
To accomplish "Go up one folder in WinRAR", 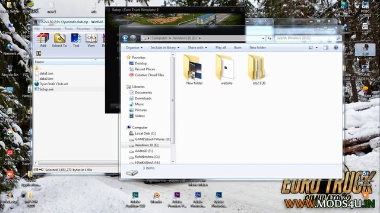I will point(39,53).
